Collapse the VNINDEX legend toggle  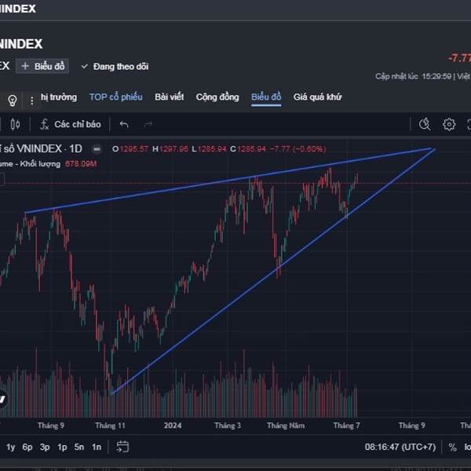click(x=97, y=148)
